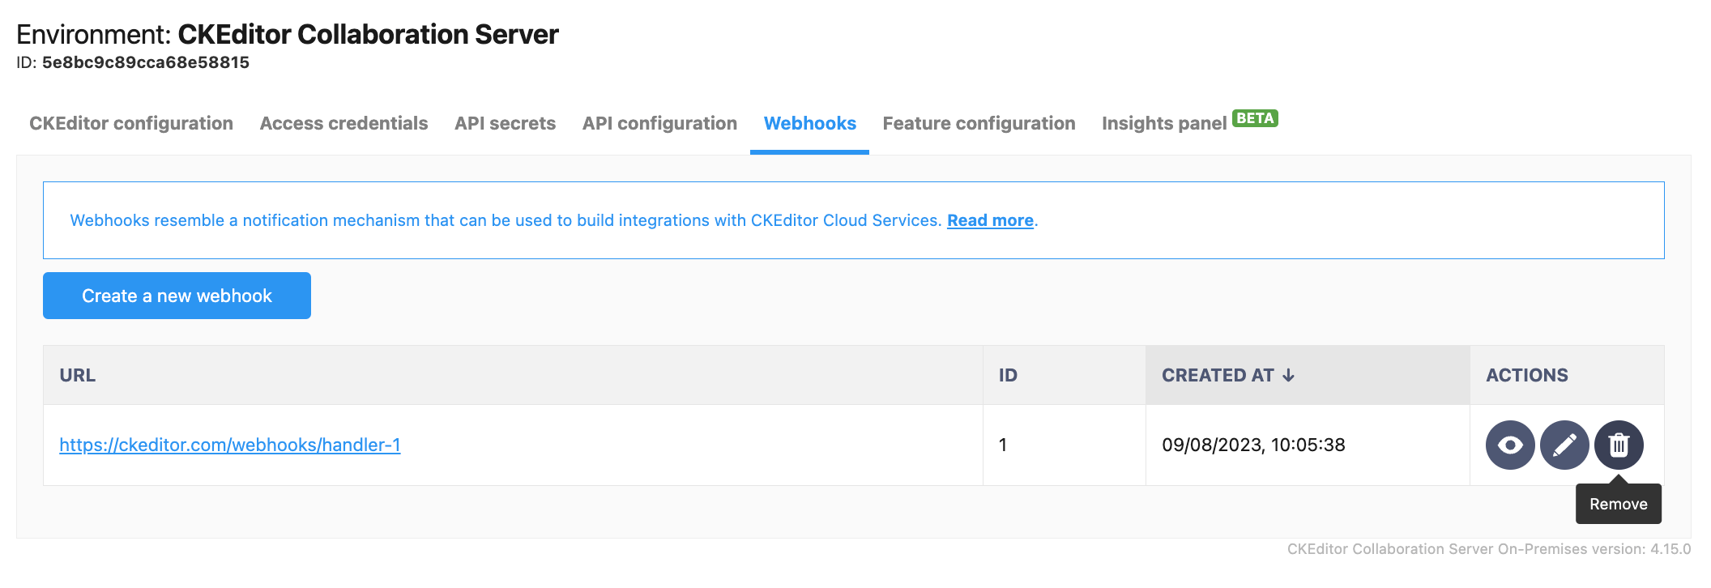Click the webhook ID cell value 1
The height and width of the screenshot is (588, 1711).
pos(1003,445)
